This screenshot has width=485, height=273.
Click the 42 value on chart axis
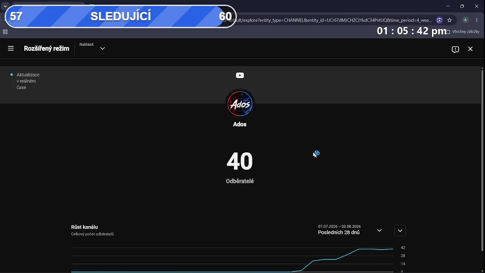pos(403,248)
